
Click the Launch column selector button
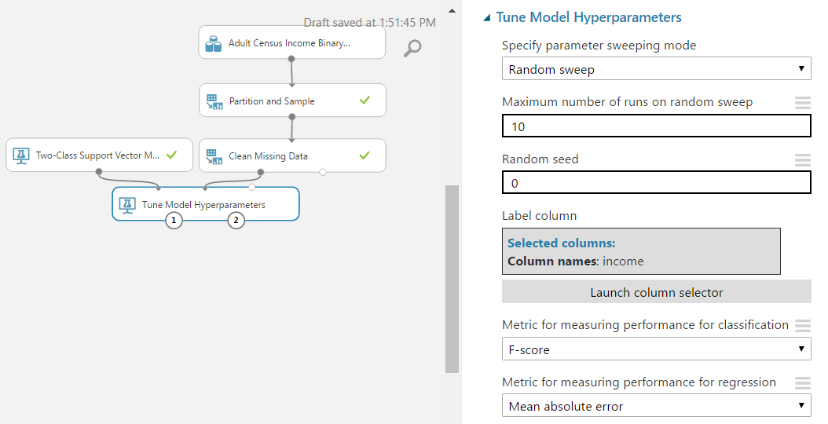point(657,291)
